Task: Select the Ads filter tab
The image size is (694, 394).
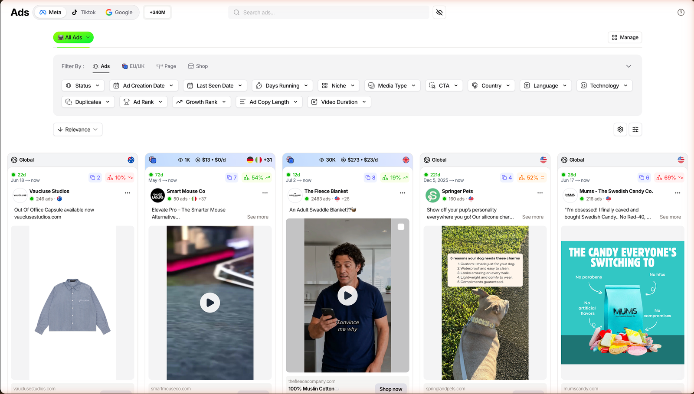Action: 101,66
